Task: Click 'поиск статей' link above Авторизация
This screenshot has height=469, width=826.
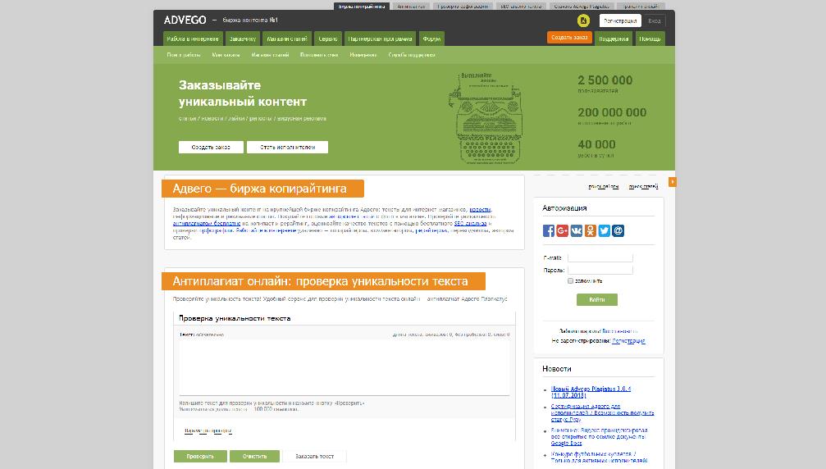Action: (x=643, y=186)
